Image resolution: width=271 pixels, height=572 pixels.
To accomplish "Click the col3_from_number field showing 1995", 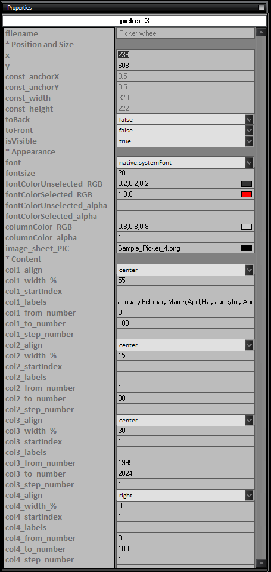I will (x=185, y=463).
